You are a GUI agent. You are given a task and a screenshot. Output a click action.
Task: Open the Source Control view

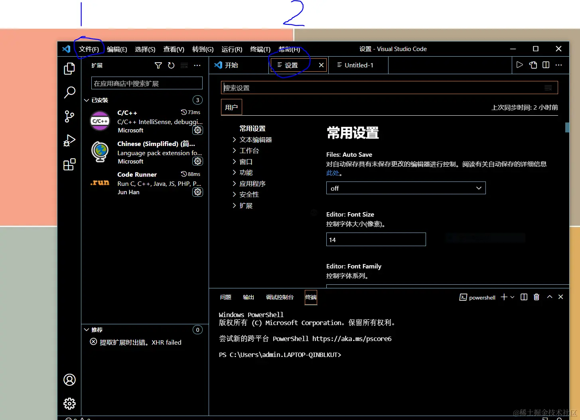(69, 116)
